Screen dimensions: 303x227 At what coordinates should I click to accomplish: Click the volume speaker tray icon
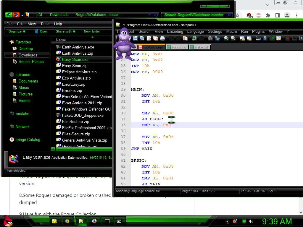click(x=251, y=221)
